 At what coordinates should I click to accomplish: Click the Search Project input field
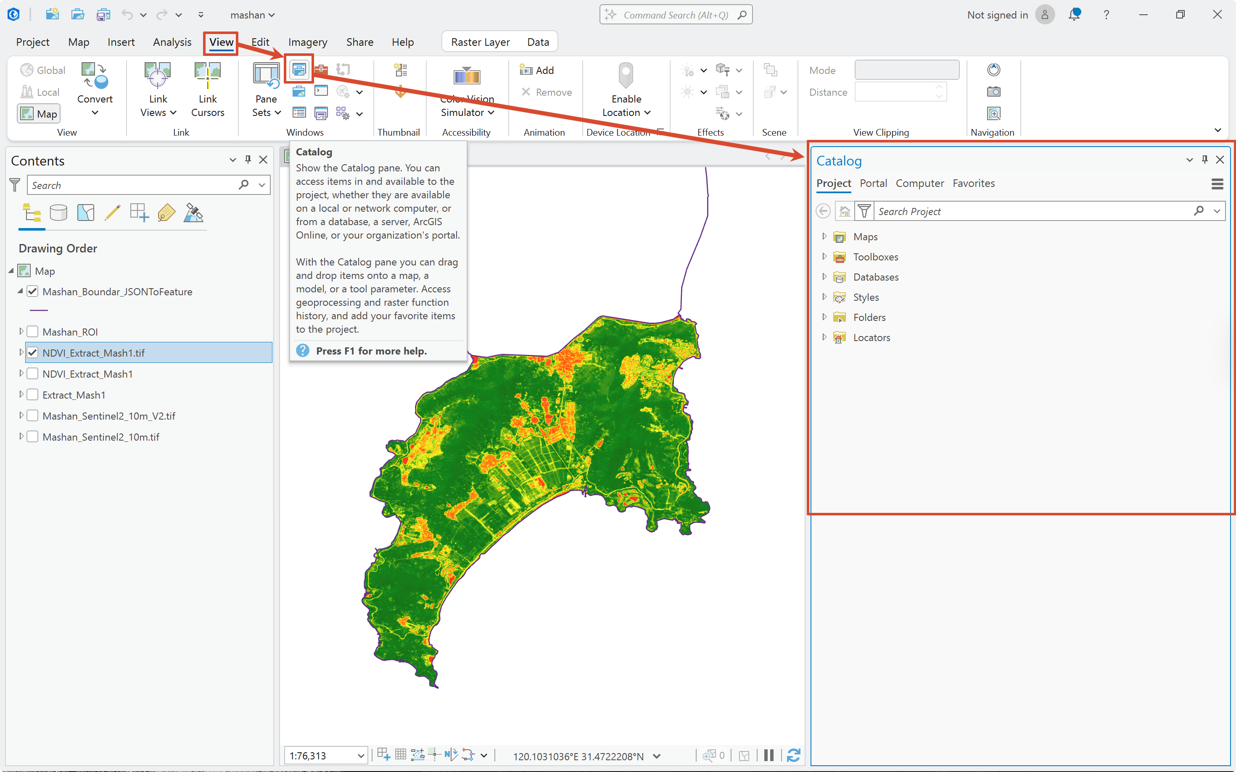(x=1033, y=211)
